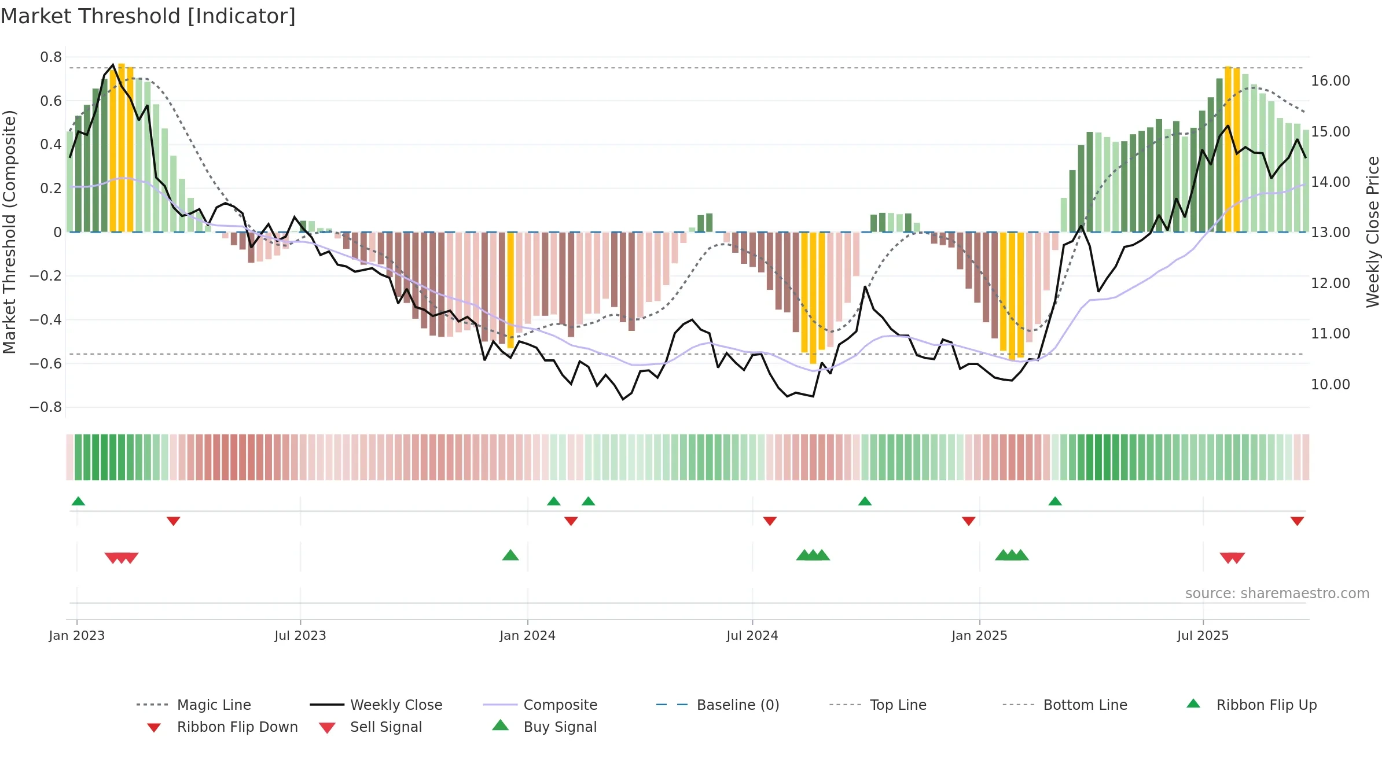Click the Weekly Close Price axis title
1389x781 pixels.
pos(1373,232)
